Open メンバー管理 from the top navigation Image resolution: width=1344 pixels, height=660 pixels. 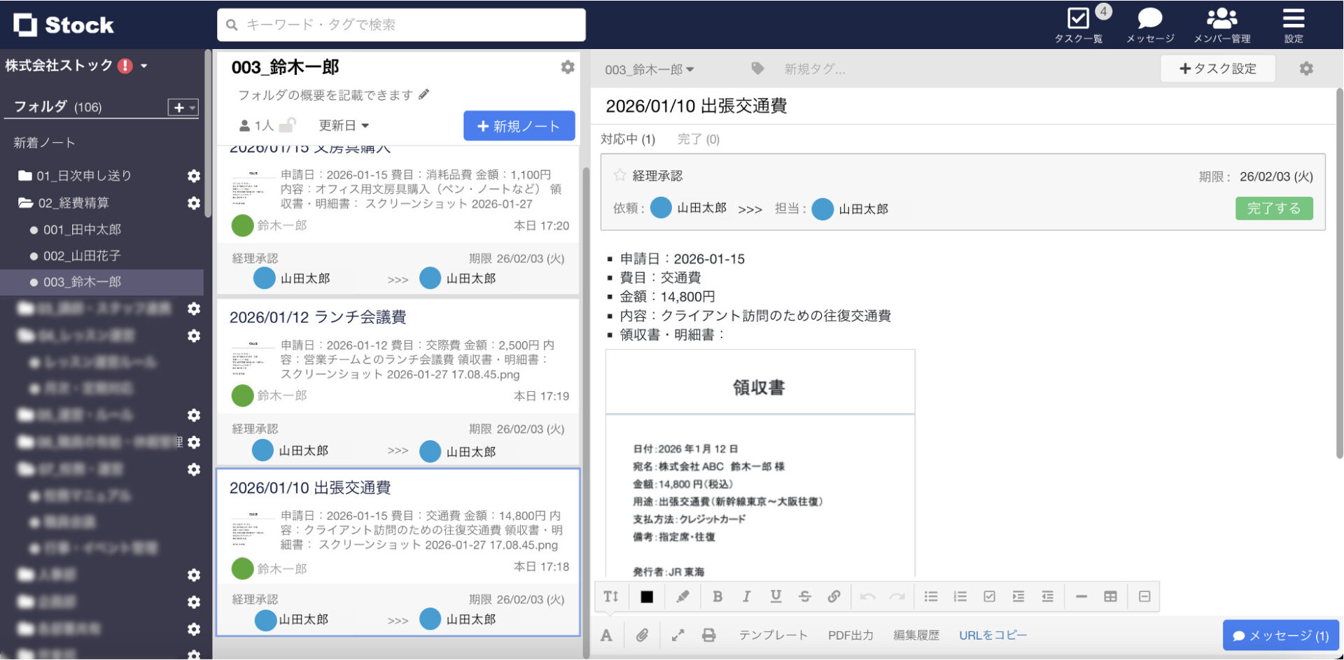tap(1222, 23)
